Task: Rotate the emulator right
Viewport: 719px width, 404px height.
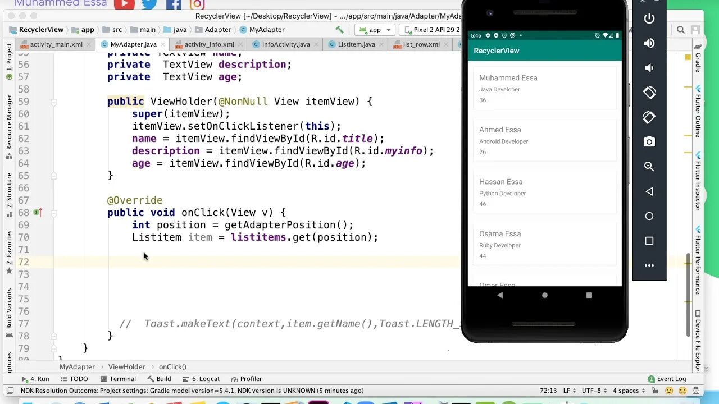Action: point(649,117)
